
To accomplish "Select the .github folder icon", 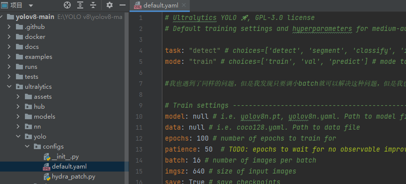I will 19,27.
